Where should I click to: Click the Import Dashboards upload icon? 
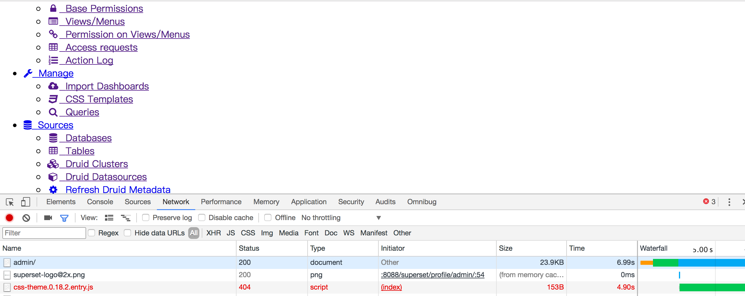pos(53,86)
